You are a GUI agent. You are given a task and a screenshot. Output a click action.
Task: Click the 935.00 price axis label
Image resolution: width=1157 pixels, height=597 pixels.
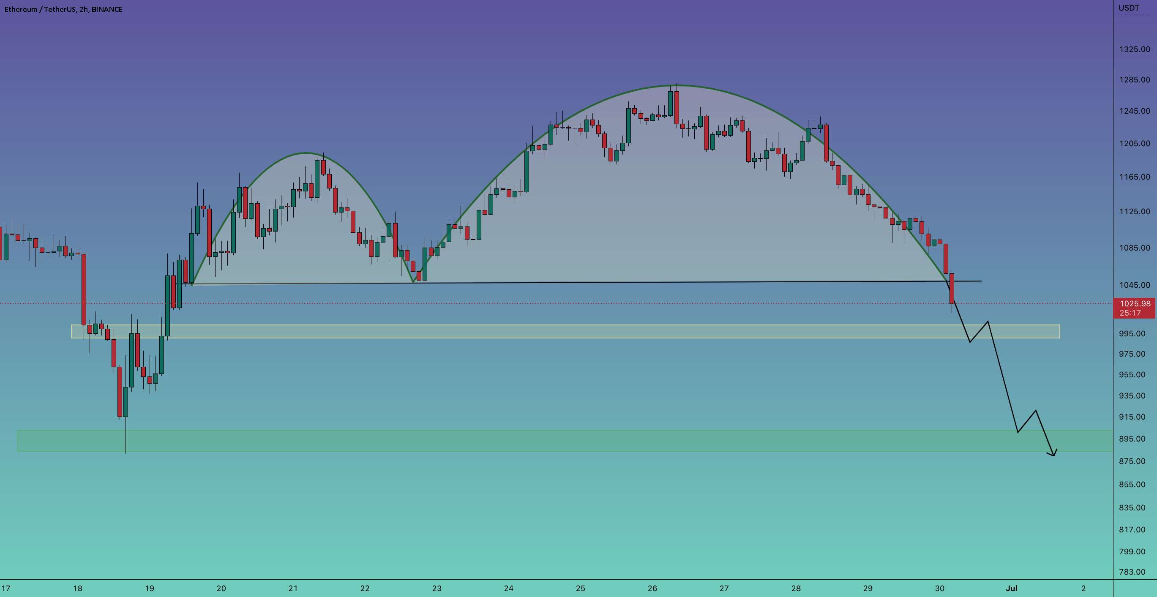pos(1132,396)
